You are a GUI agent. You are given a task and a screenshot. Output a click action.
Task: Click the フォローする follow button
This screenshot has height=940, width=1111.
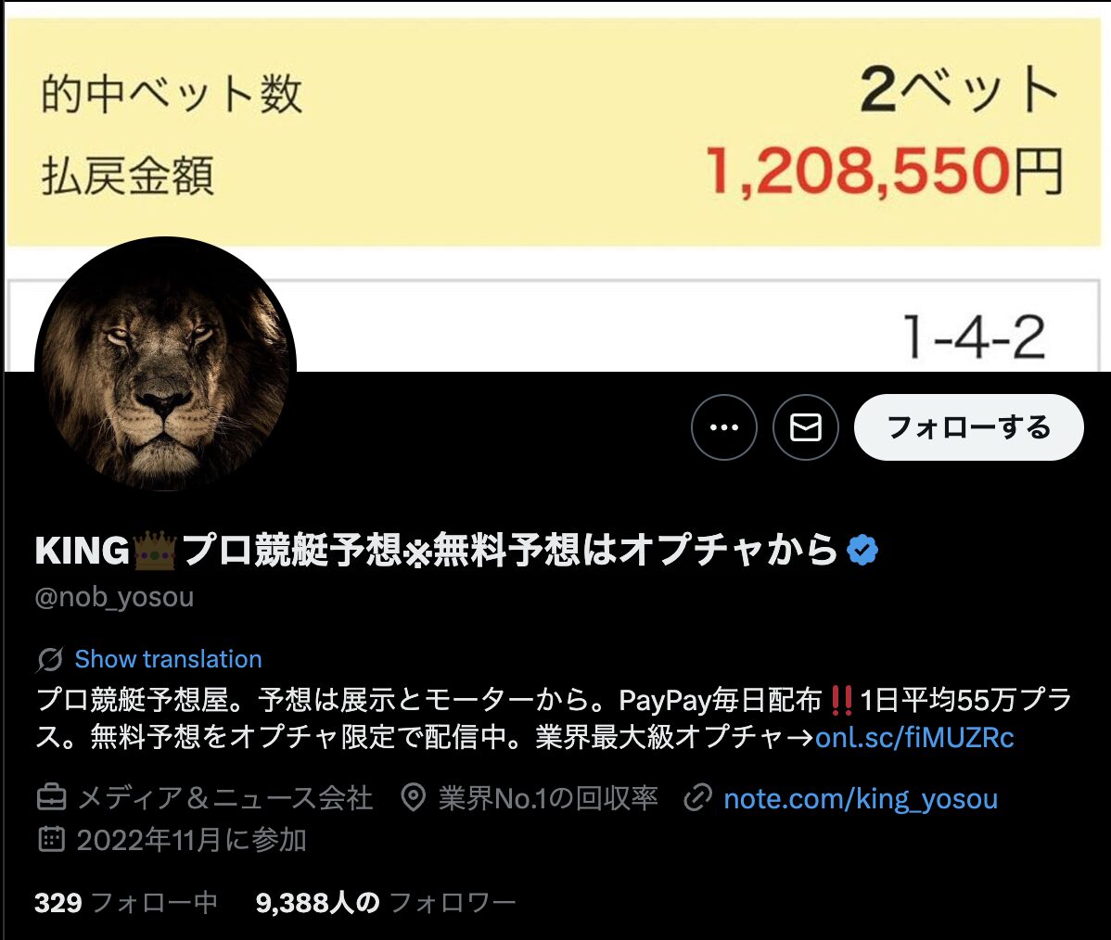968,427
